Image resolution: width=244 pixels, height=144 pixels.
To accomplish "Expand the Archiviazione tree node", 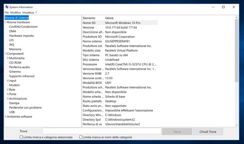I will (8, 98).
